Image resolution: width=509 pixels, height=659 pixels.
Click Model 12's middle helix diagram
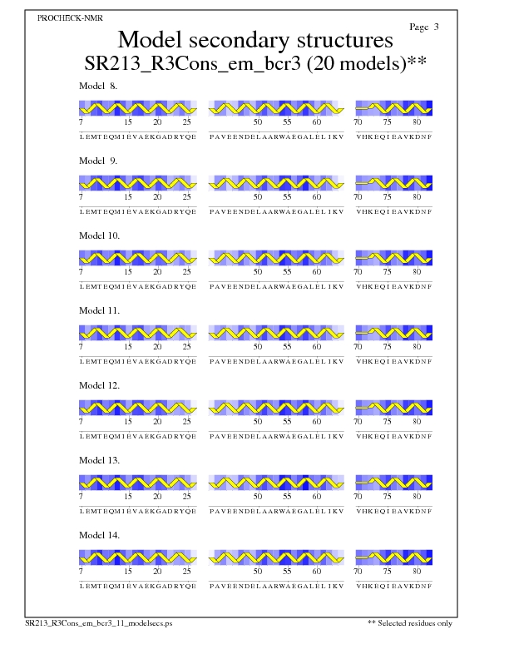277,408
